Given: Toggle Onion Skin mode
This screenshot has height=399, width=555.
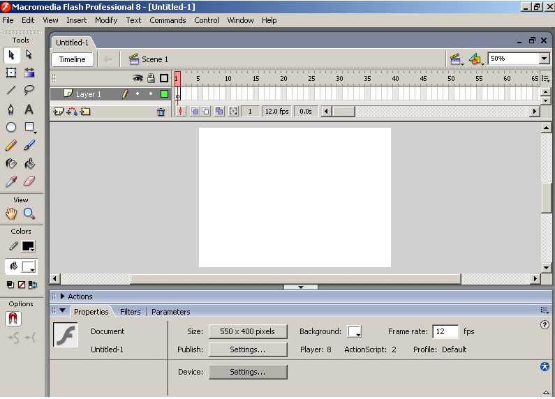Looking at the screenshot, I should [194, 112].
